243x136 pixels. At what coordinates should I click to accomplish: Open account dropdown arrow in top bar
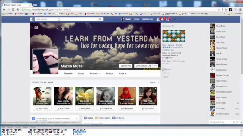point(179,19)
